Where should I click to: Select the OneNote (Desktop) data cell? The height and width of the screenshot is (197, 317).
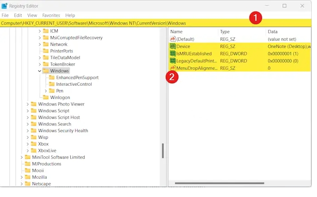[289, 46]
